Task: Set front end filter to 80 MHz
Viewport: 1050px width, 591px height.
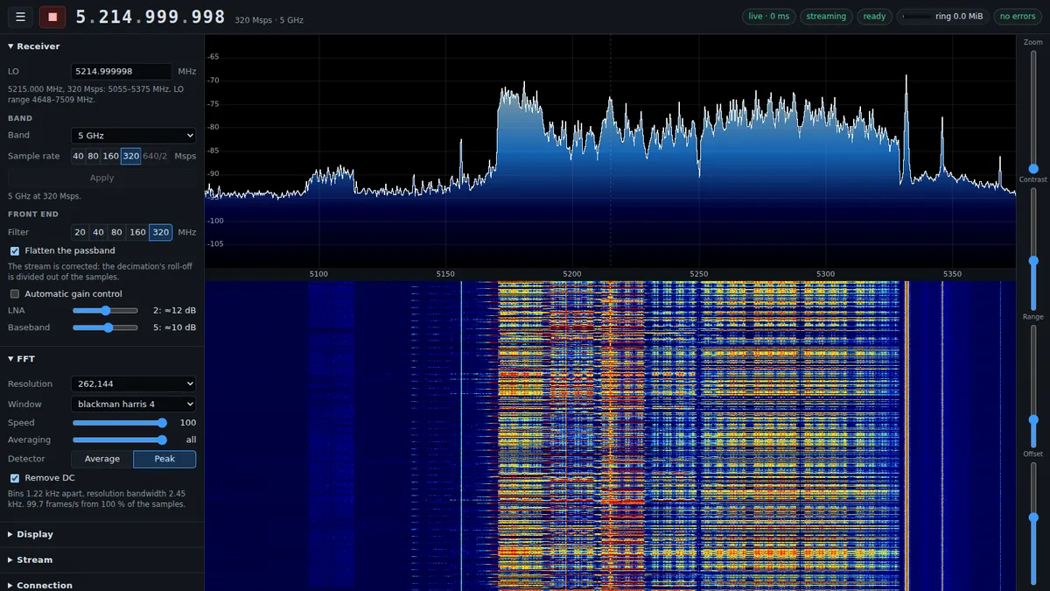Action: pos(116,233)
